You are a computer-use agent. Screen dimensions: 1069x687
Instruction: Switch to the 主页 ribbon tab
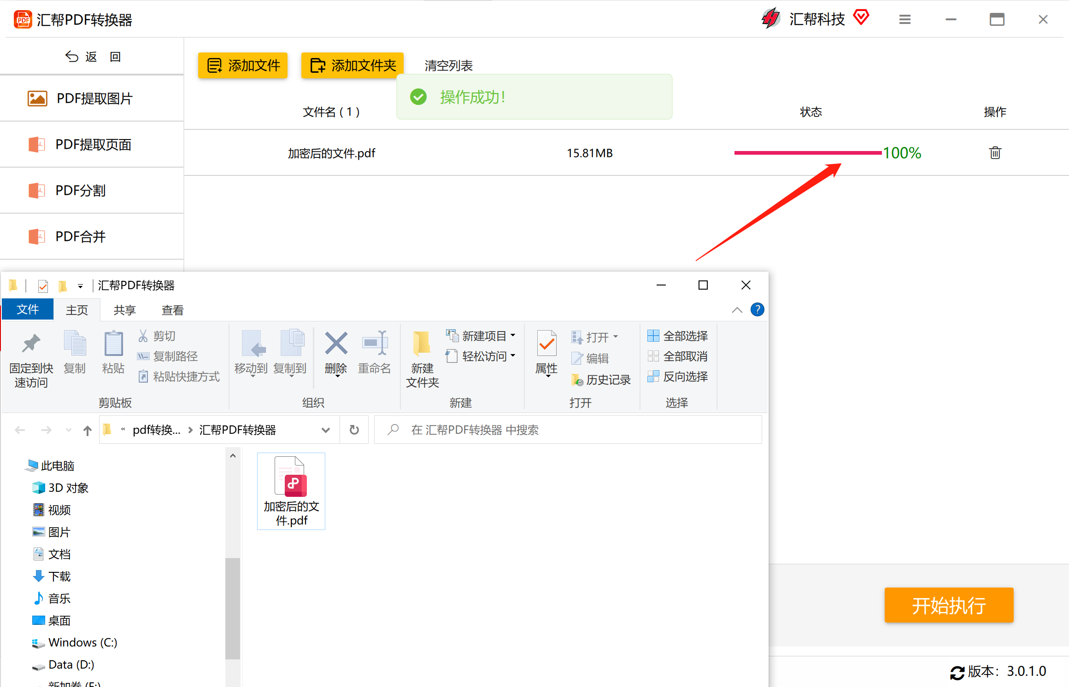point(77,310)
